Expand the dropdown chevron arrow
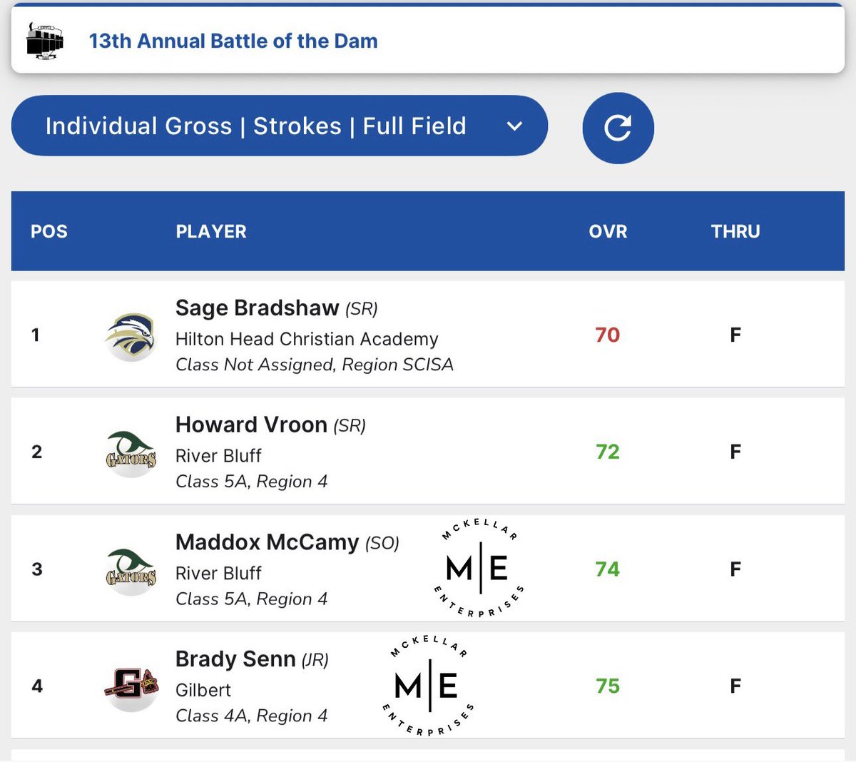856x762 pixels. click(514, 126)
